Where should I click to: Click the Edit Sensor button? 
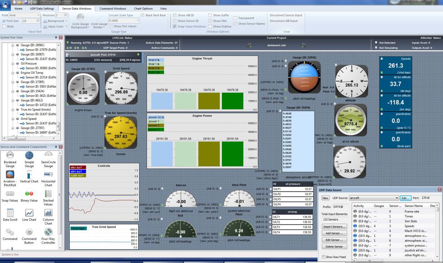(x=334, y=240)
